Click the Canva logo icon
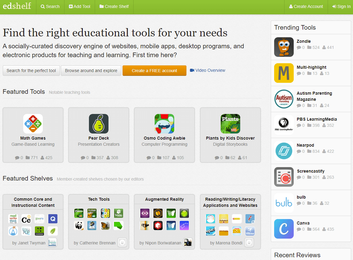 point(284,229)
